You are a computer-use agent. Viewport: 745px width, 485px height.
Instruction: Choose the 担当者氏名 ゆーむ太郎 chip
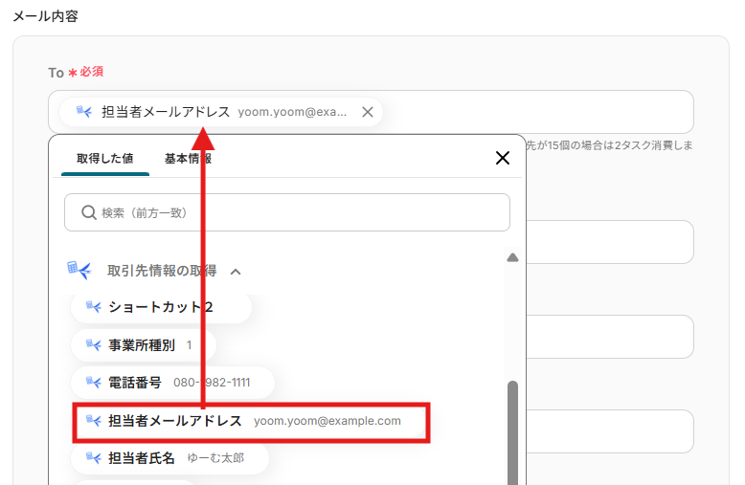click(169, 458)
